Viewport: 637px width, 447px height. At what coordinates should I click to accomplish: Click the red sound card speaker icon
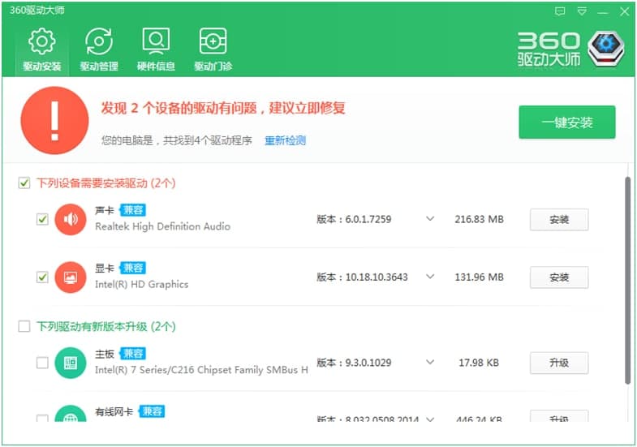pyautogui.click(x=71, y=219)
